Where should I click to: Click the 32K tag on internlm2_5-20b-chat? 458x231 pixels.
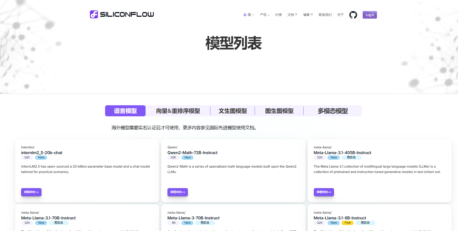(27, 158)
